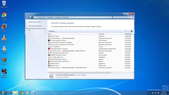Sort by the Name column header
The height and width of the screenshot is (95, 169).
click(73, 34)
